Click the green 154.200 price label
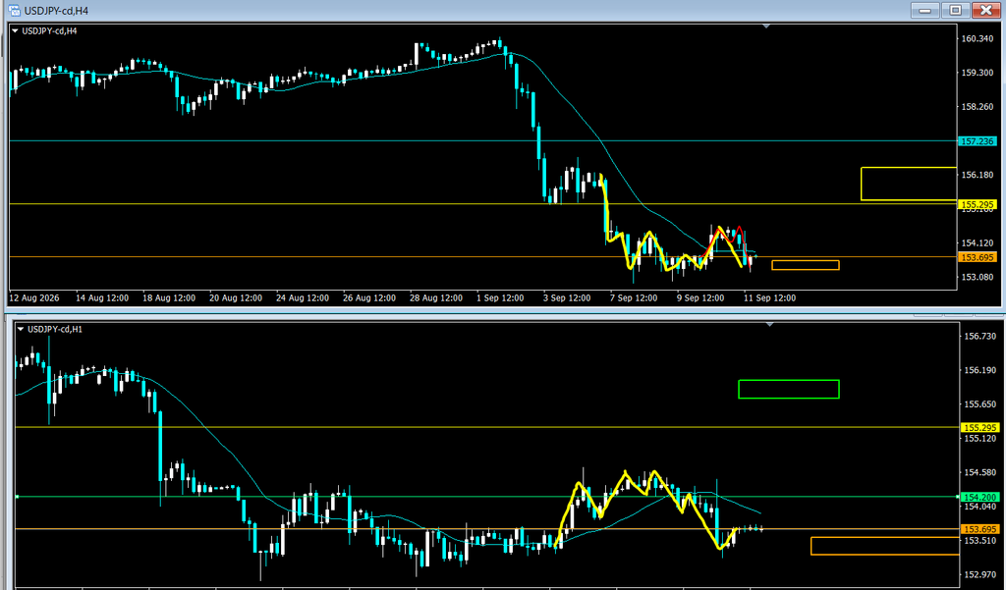 pyautogui.click(x=979, y=497)
